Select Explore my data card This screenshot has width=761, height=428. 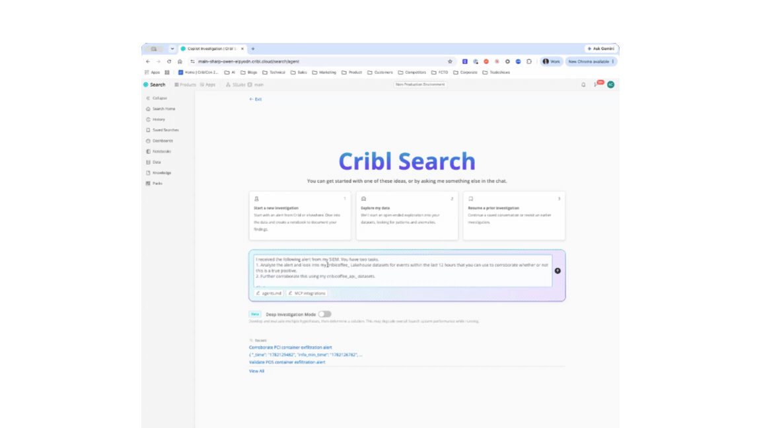coord(407,215)
